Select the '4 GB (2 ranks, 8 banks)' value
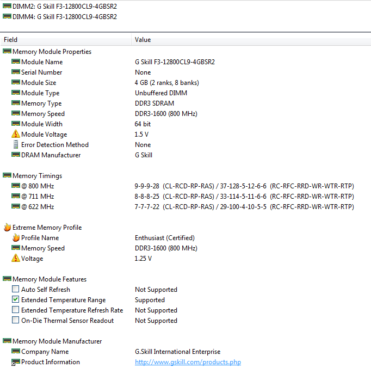 tap(167, 83)
